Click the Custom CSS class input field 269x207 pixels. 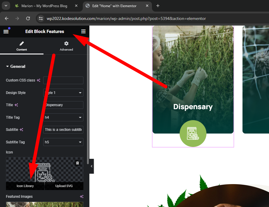click(63, 80)
